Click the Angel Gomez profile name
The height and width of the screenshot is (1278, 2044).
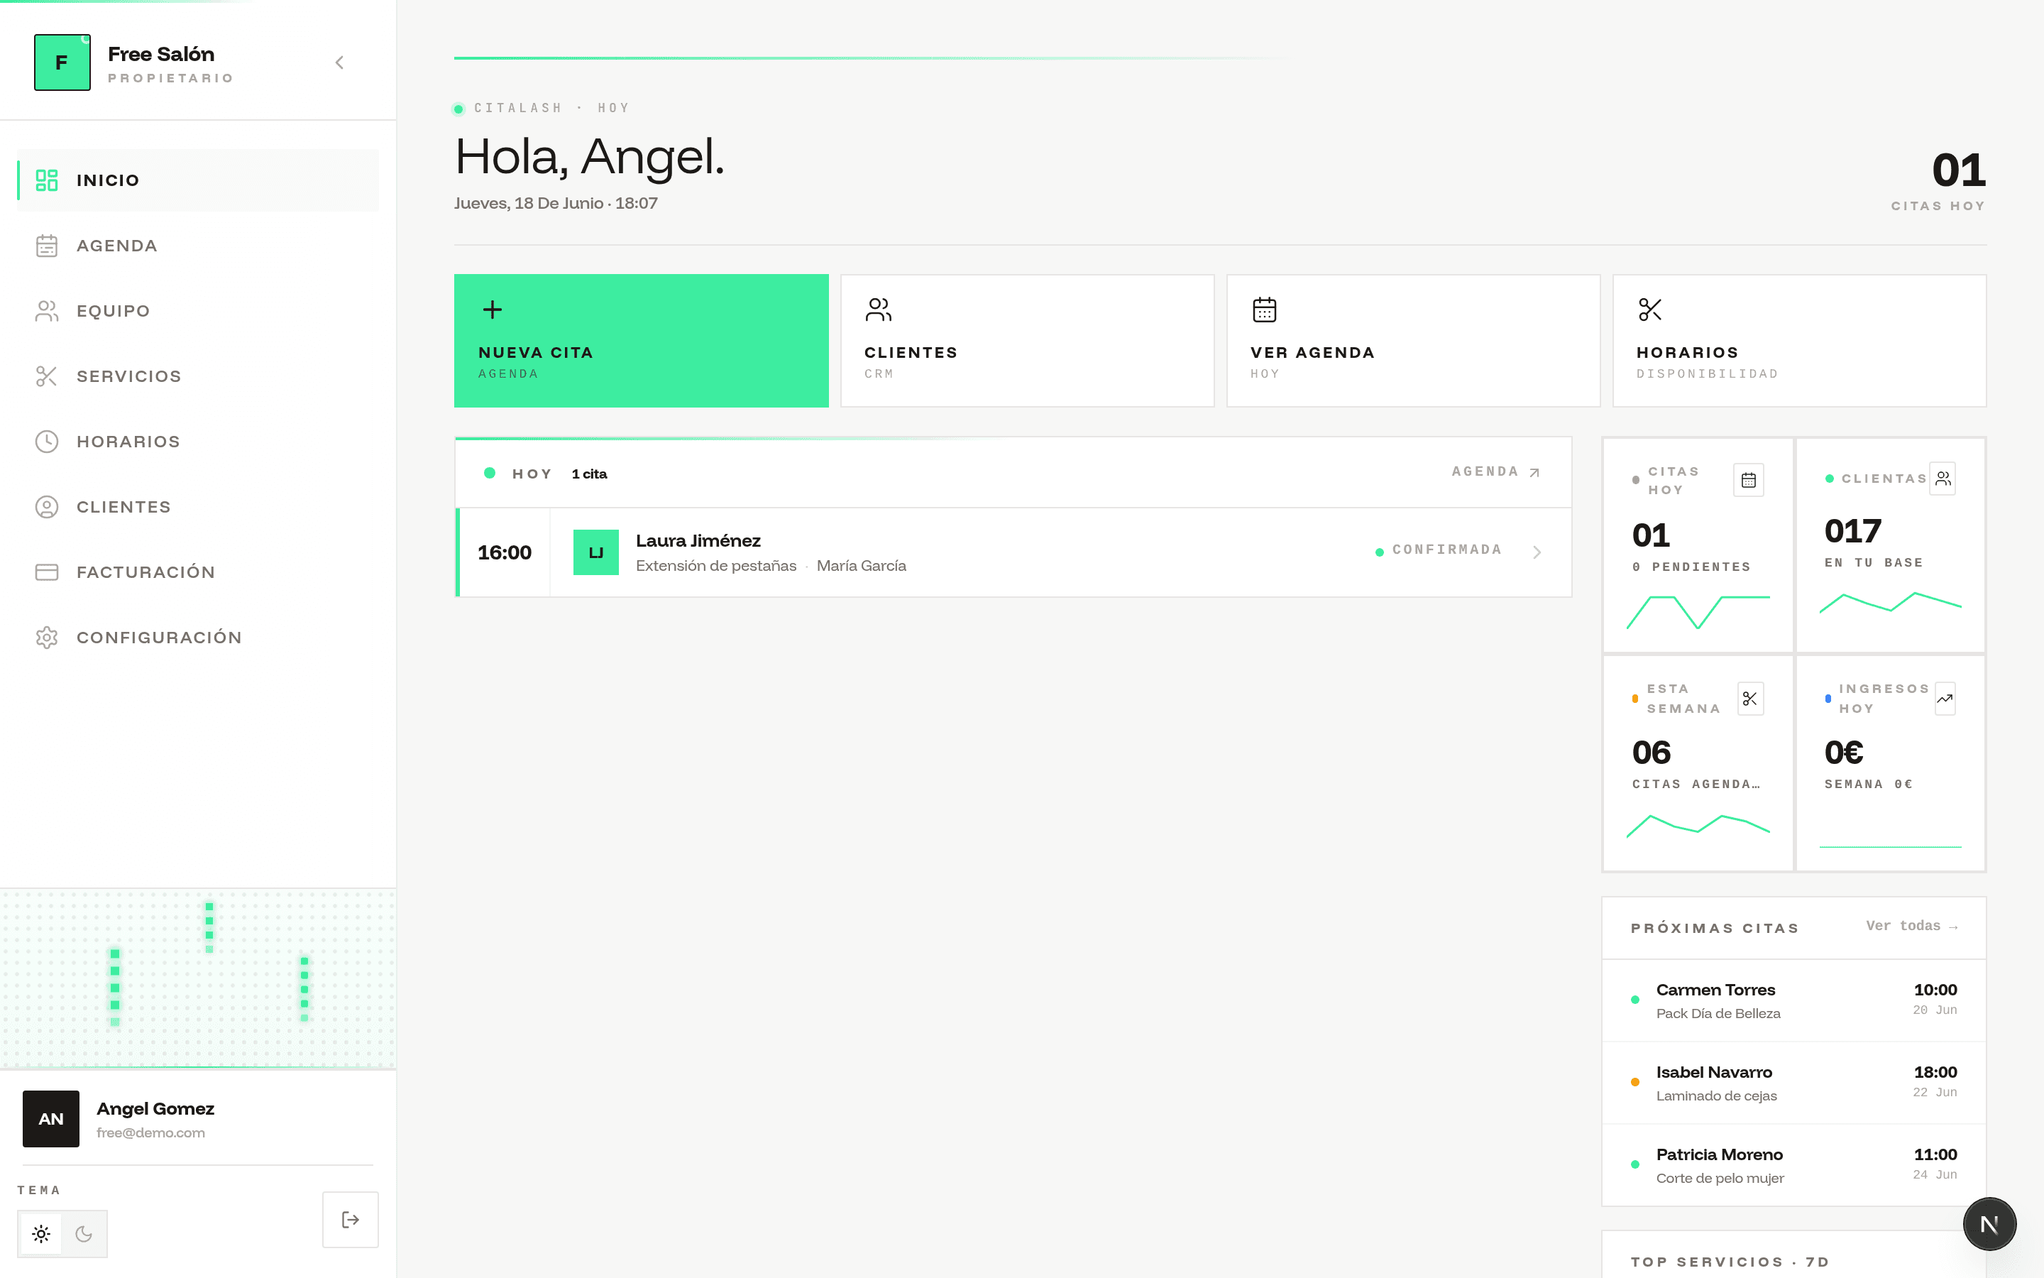(x=155, y=1109)
